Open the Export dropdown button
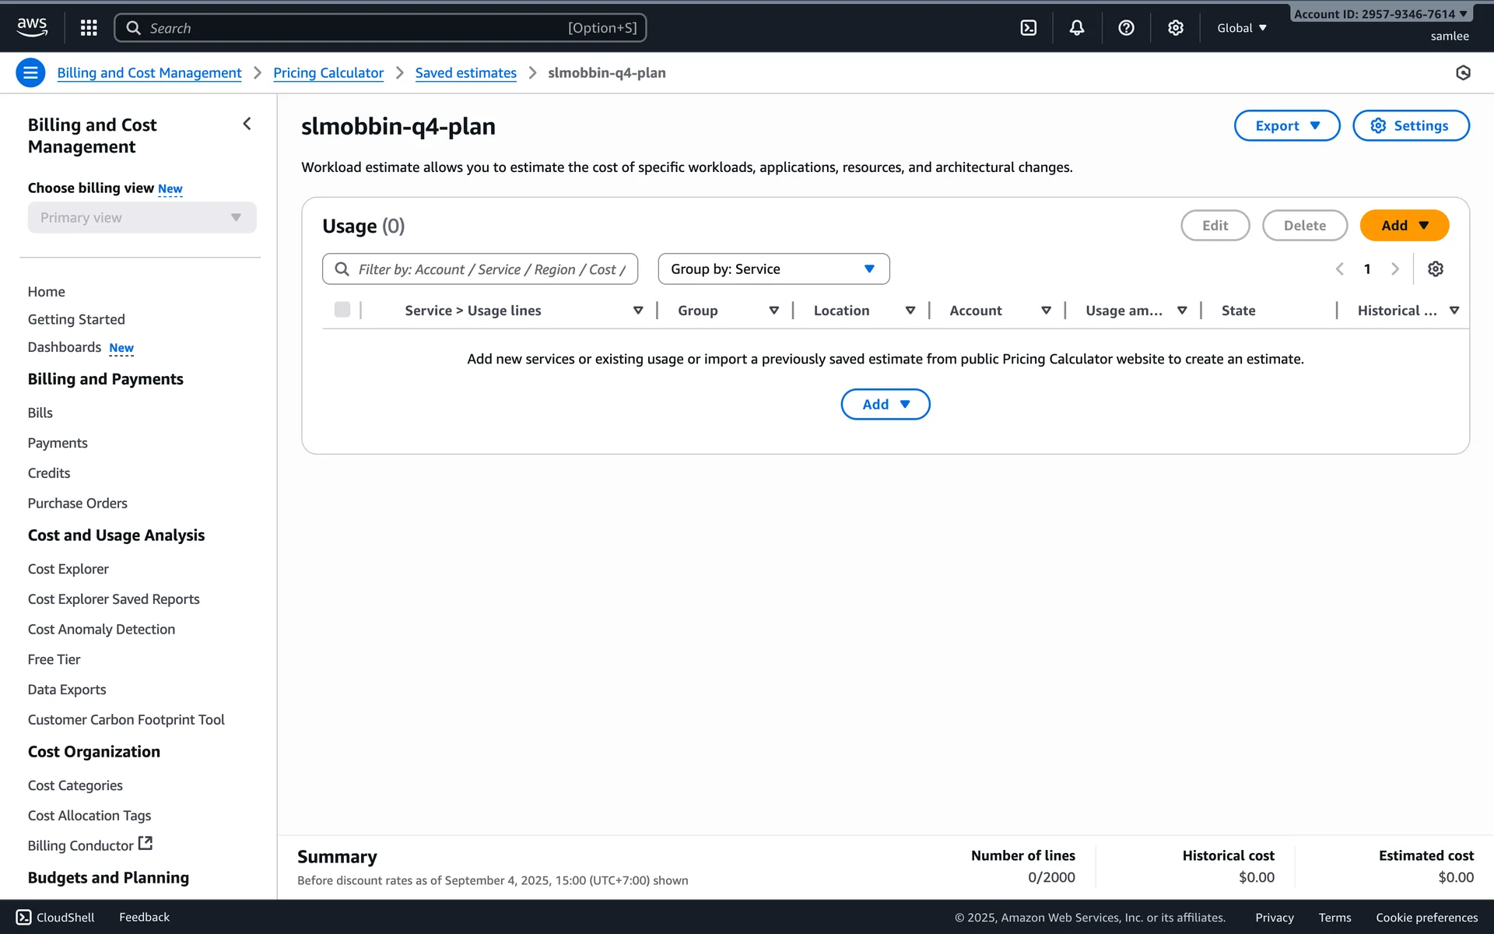This screenshot has width=1494, height=934. (x=1287, y=126)
